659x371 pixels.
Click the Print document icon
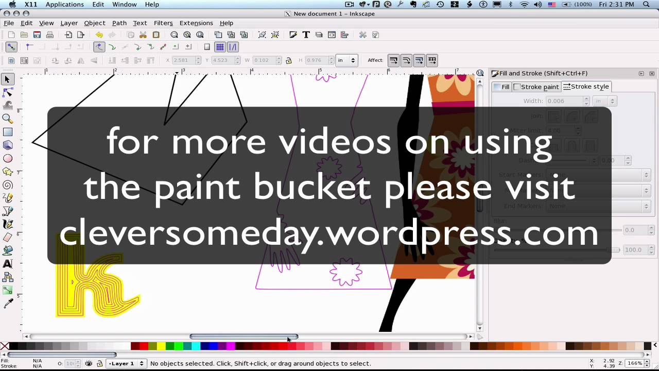tap(50, 35)
